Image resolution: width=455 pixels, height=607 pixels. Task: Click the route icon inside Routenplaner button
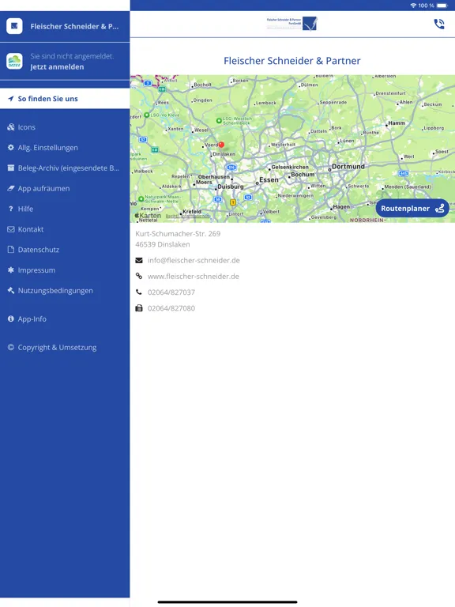pyautogui.click(x=439, y=209)
